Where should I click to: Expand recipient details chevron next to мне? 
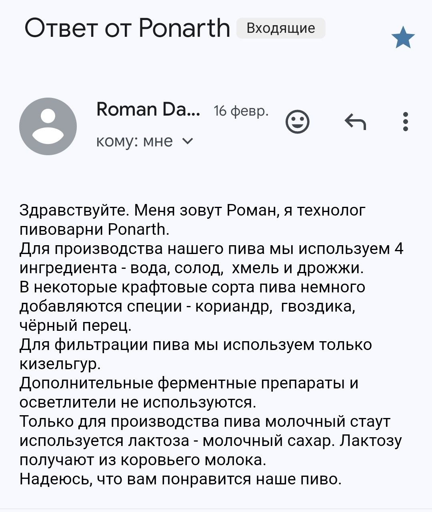point(187,141)
